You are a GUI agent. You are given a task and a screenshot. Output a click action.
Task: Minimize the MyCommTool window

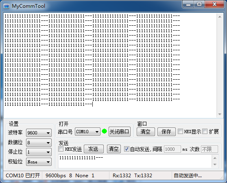click(188, 4)
